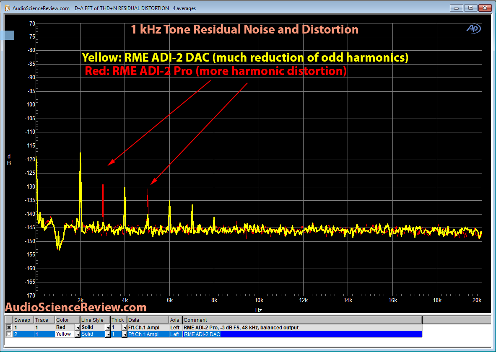Click the dB Y-axis unit label
Viewport: 496px width, 352px height.
9,160
